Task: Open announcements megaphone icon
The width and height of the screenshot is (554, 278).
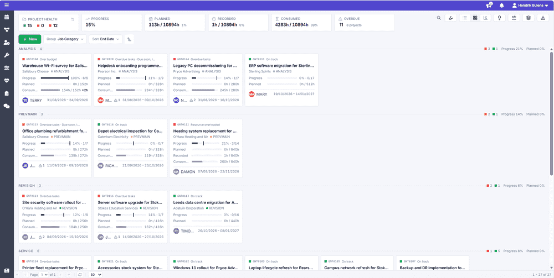Action: (489, 6)
